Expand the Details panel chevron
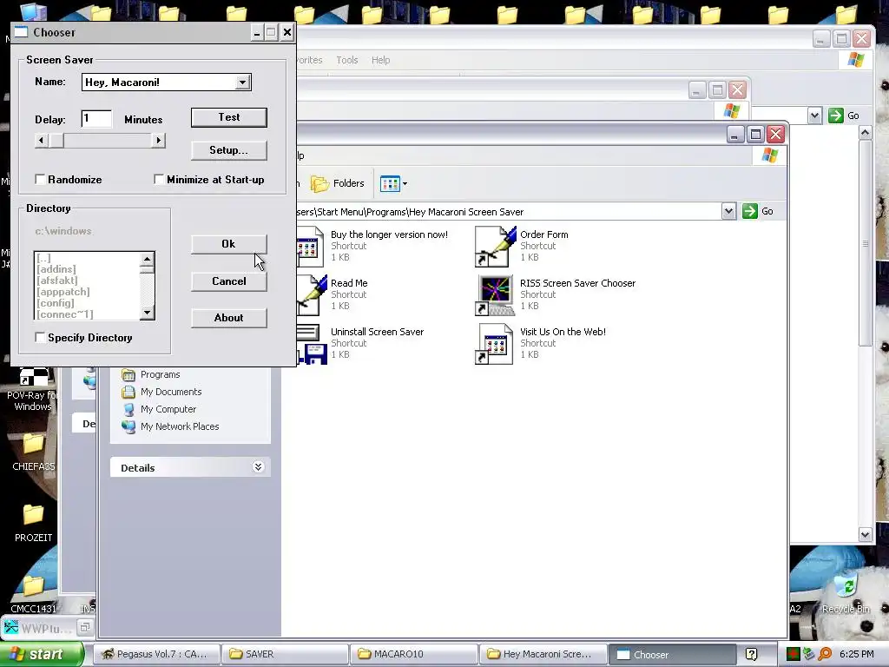Viewport: 889px width, 667px height. pyautogui.click(x=258, y=466)
